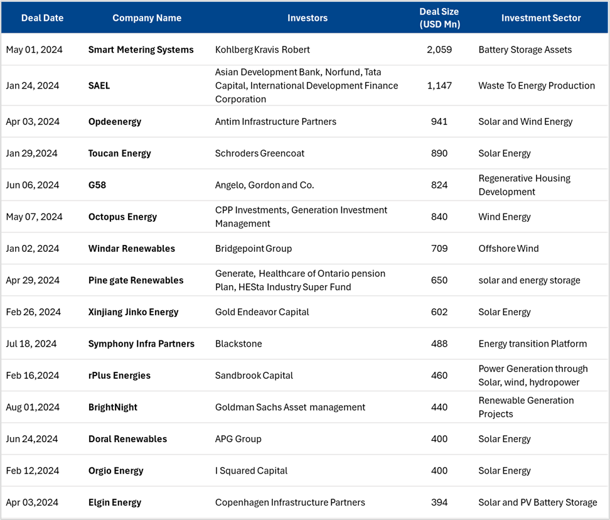610x520 pixels.
Task: Click sector "Wind Energy" in Octopus Energy row
Action: [505, 217]
